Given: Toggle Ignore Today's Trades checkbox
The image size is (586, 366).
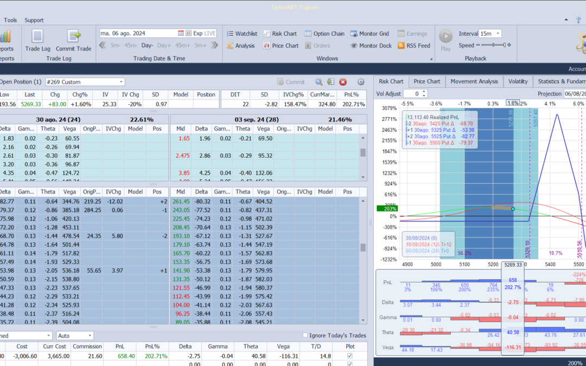Looking at the screenshot, I should (x=305, y=336).
